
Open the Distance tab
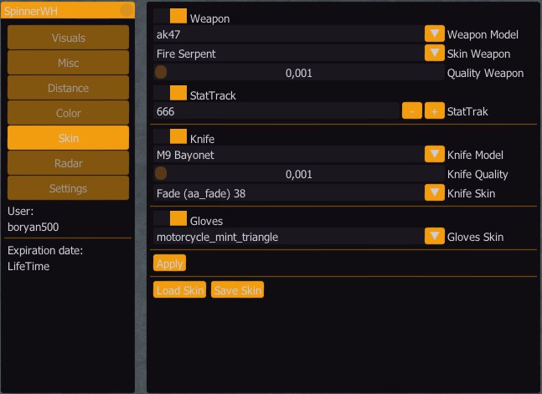[x=68, y=88]
